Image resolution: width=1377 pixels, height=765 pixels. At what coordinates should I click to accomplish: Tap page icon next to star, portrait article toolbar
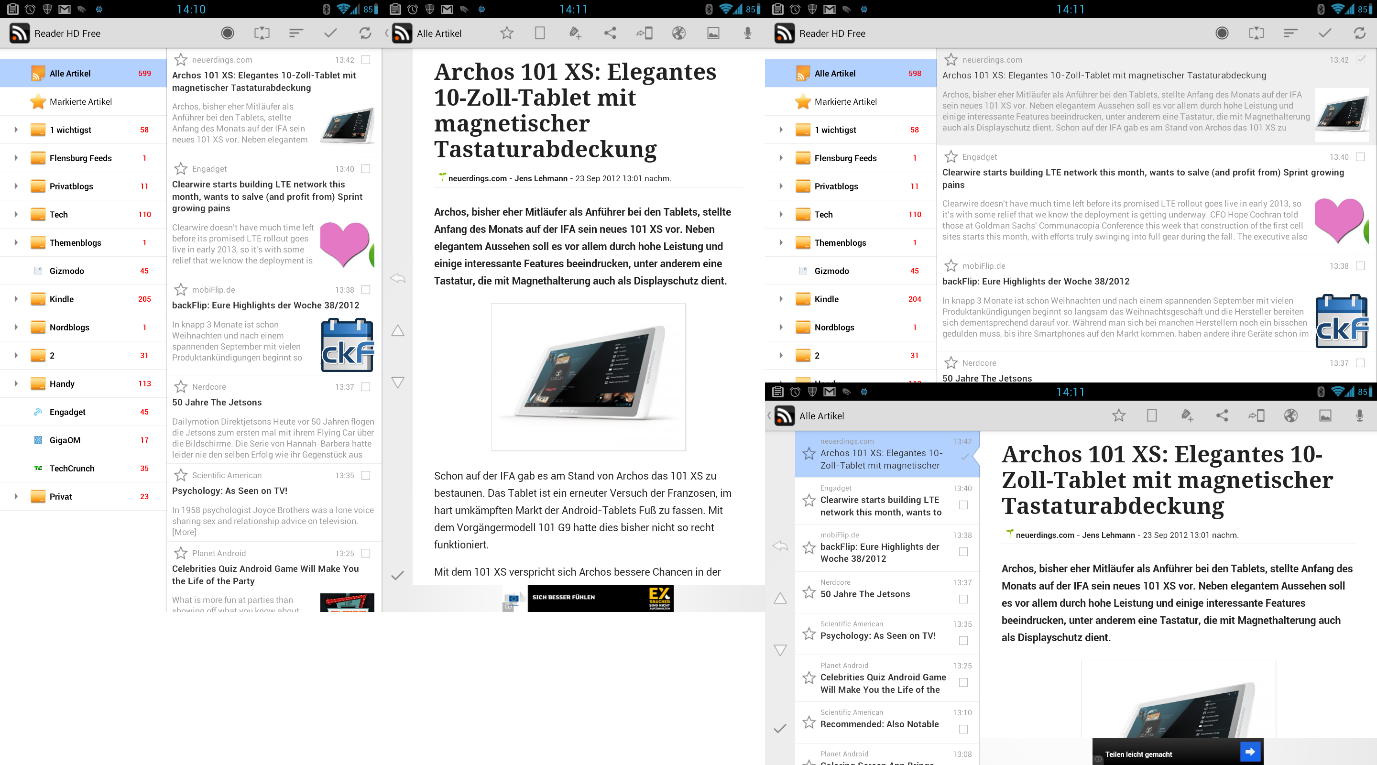pyautogui.click(x=540, y=33)
